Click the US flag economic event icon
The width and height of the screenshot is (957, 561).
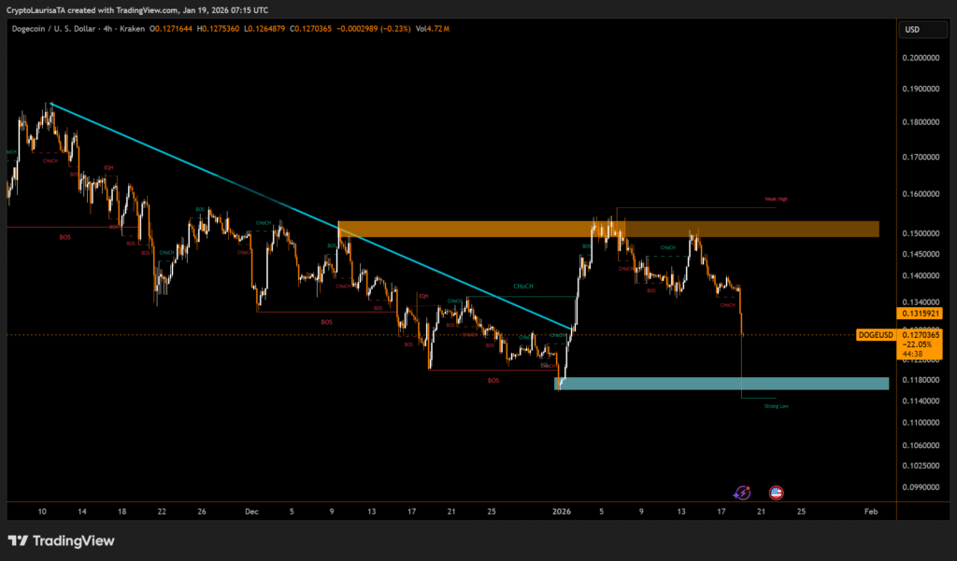pyautogui.click(x=776, y=492)
